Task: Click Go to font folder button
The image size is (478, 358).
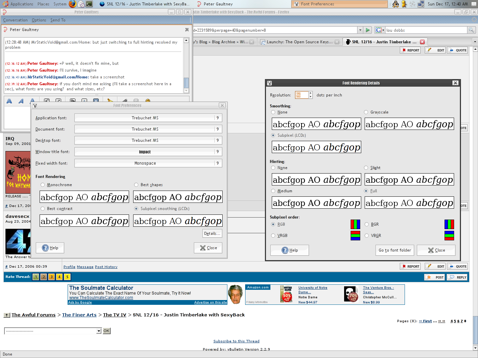Action: [395, 250]
